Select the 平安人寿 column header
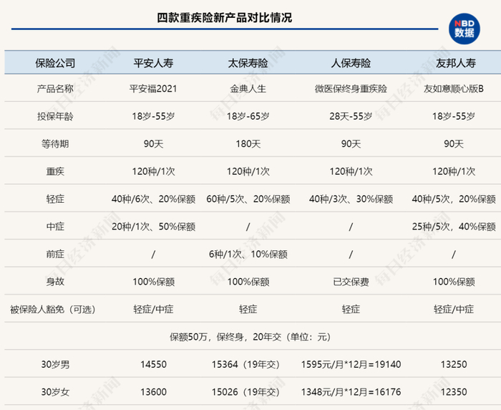Image resolution: width=501 pixels, height=410 pixels. click(x=153, y=63)
